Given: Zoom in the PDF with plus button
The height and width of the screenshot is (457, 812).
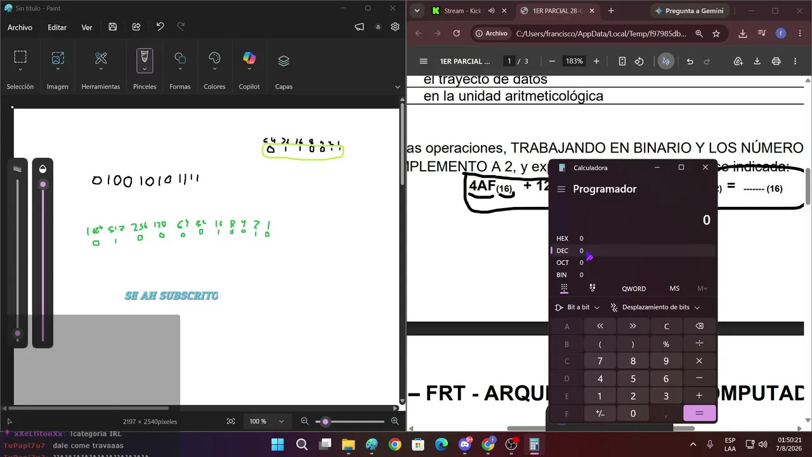Looking at the screenshot, I should click(x=596, y=62).
